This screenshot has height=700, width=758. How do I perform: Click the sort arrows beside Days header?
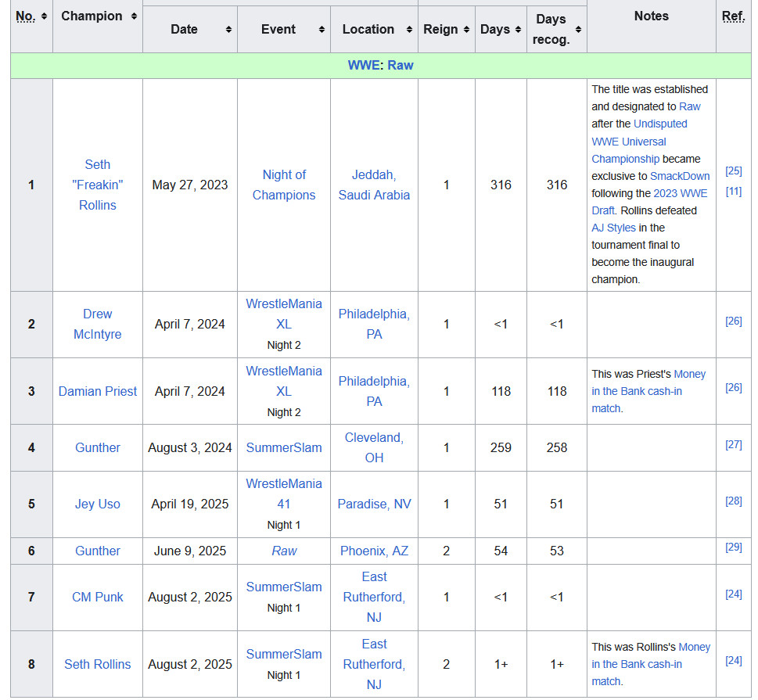[x=518, y=30]
